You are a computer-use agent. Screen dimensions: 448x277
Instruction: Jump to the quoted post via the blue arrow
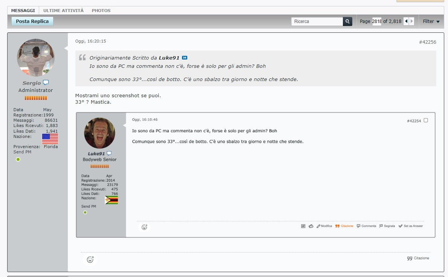pyautogui.click(x=185, y=58)
